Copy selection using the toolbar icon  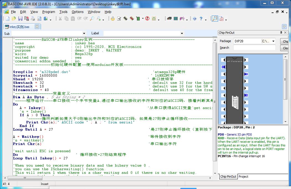tap(67, 19)
